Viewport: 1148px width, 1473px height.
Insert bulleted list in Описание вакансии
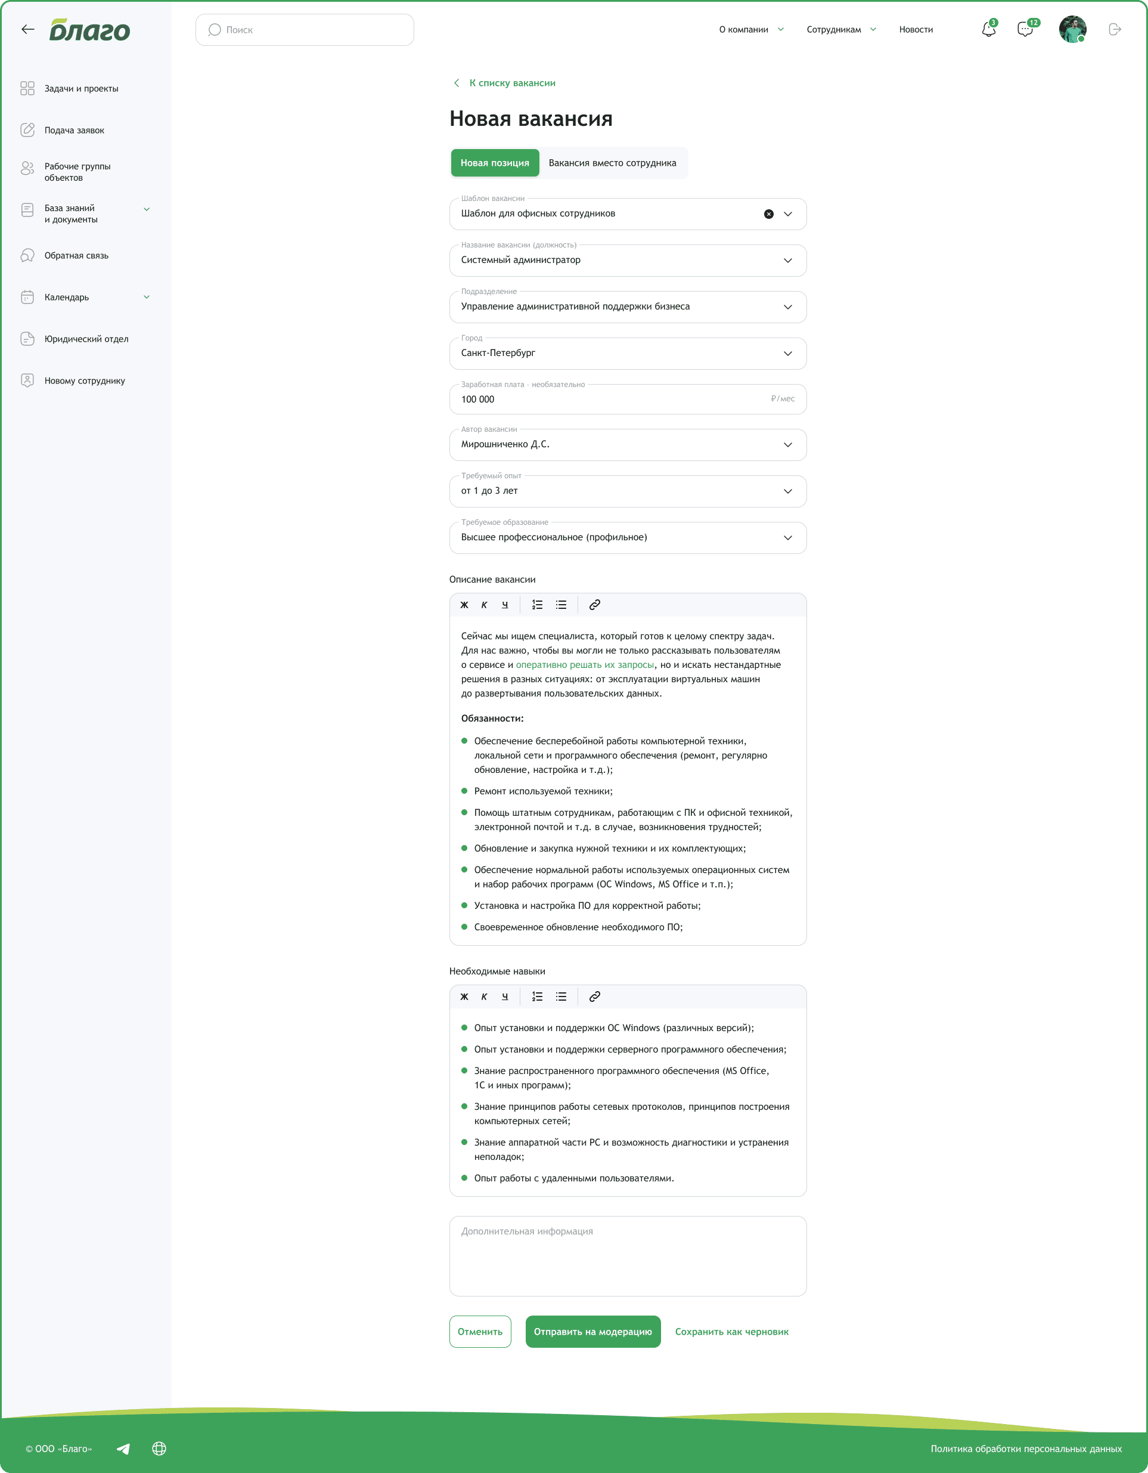561,605
